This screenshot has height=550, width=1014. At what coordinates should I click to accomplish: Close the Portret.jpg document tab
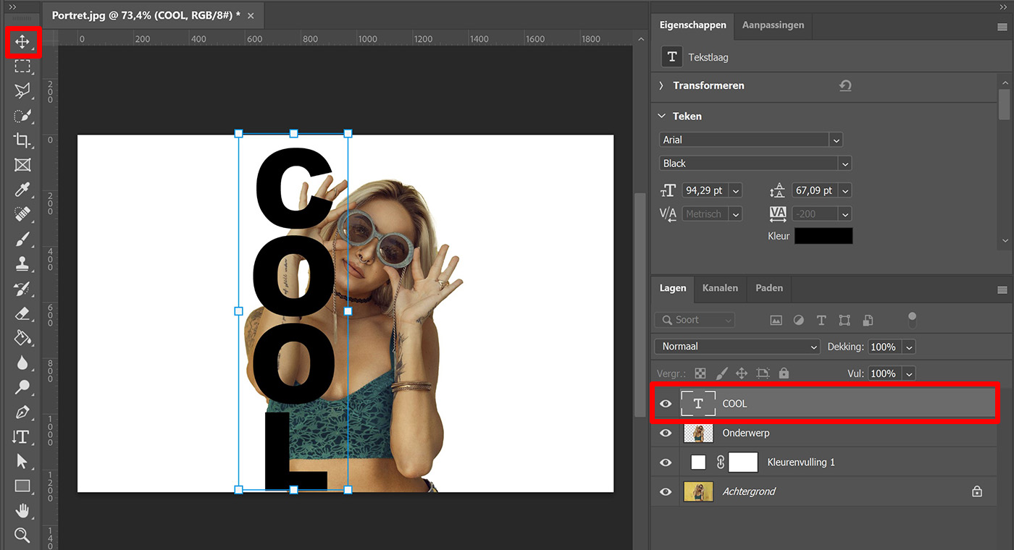251,15
